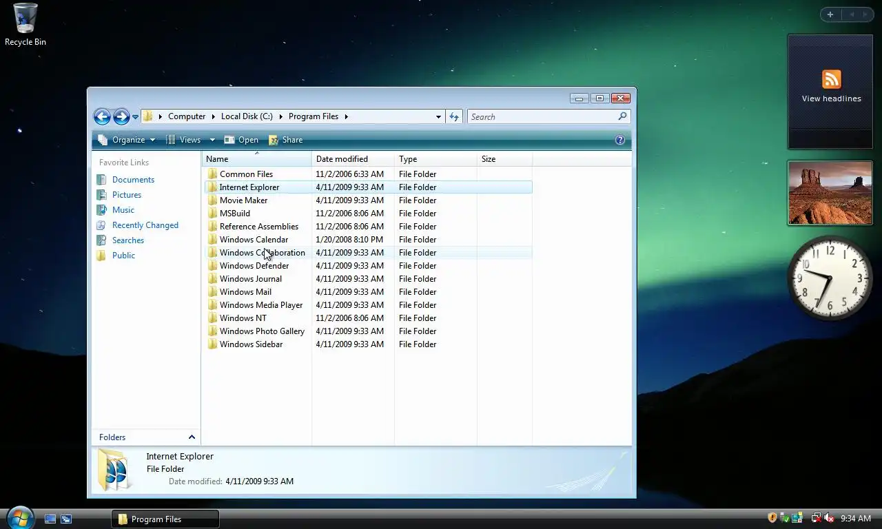Go forward with the Forward arrow button
This screenshot has height=529, width=882.
121,116
